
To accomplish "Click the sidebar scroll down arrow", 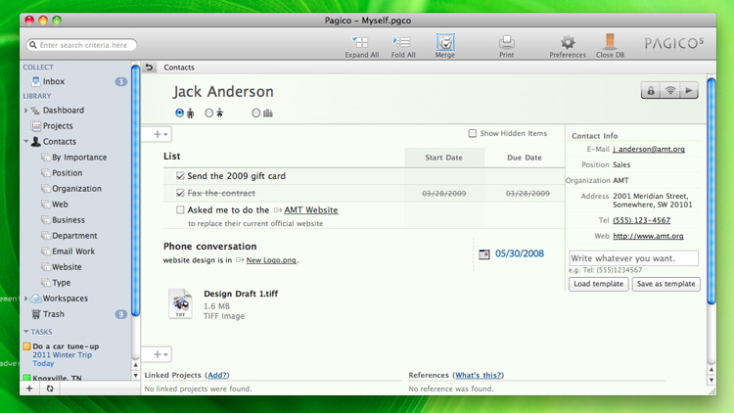I will (135, 375).
